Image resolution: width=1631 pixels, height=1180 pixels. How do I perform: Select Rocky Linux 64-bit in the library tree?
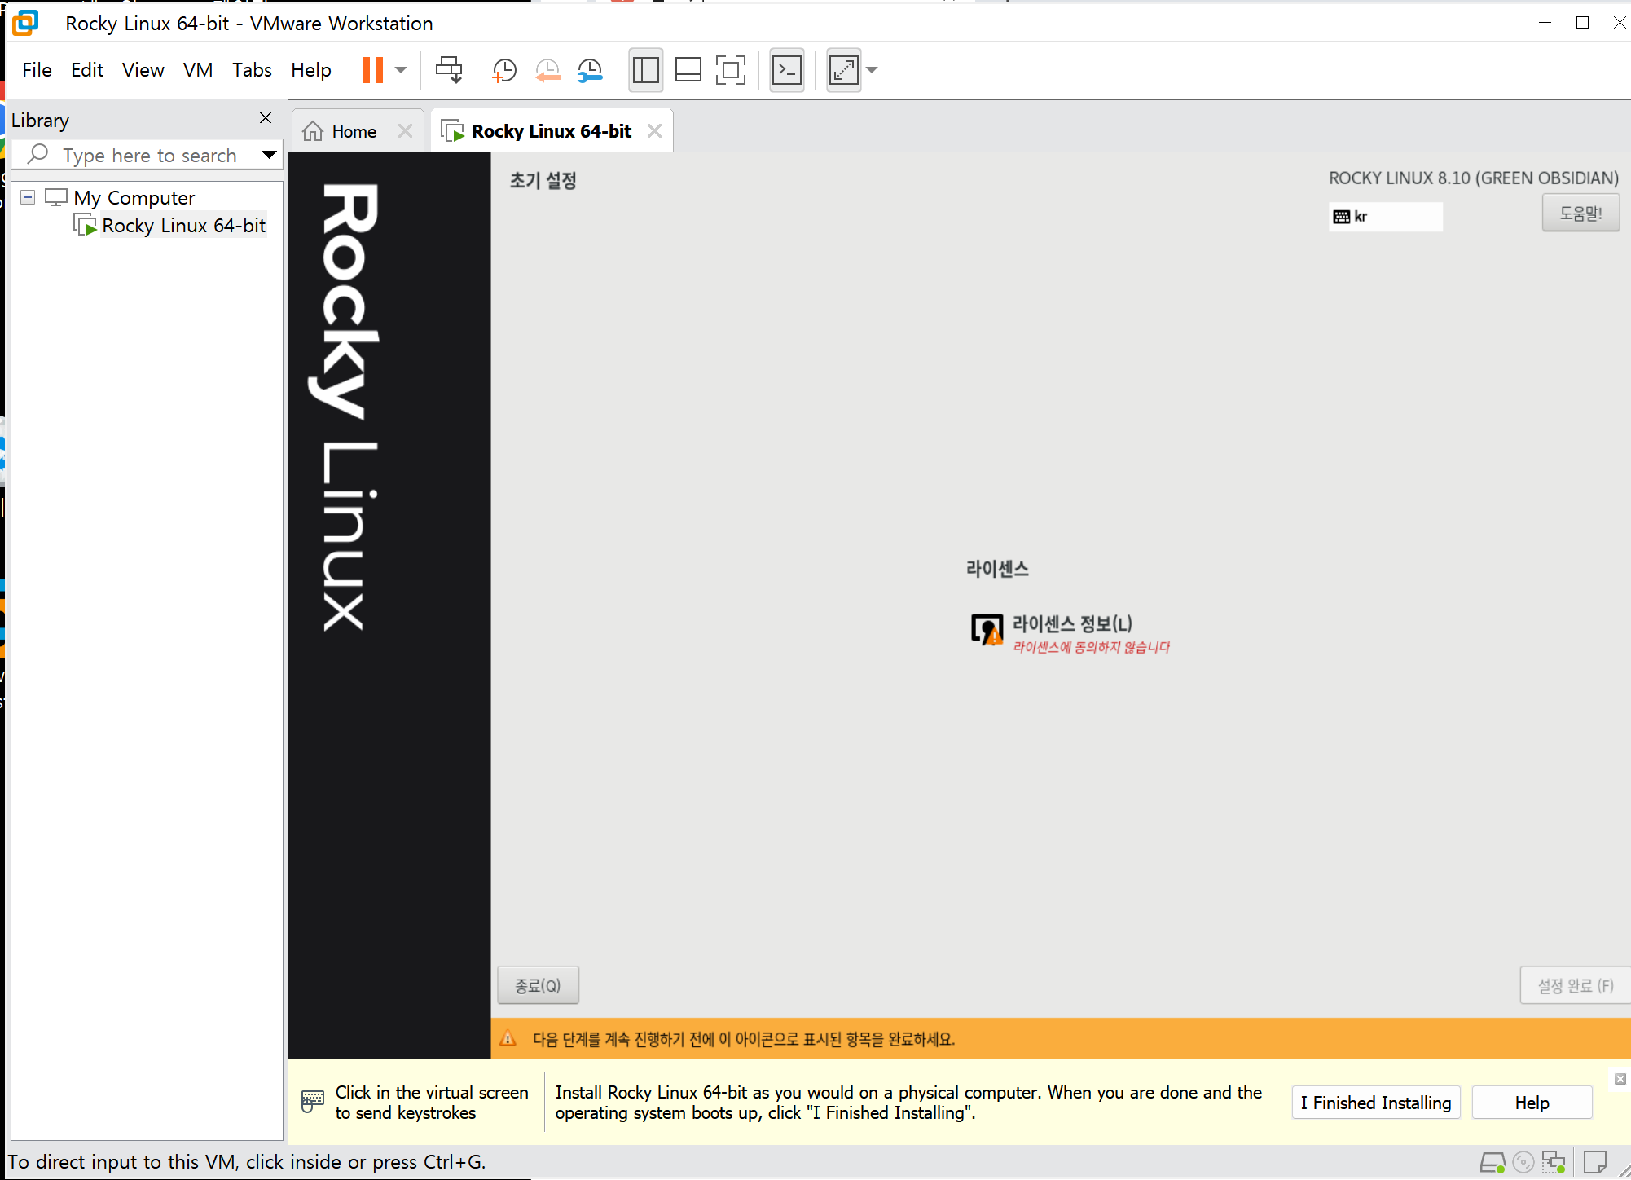coord(183,226)
